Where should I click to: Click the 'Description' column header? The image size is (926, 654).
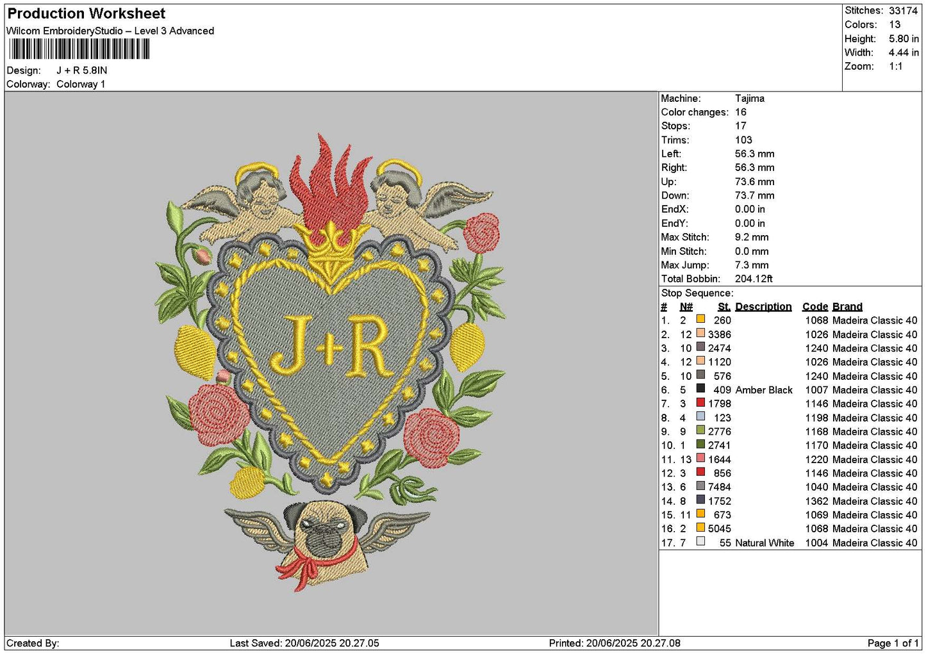[763, 307]
